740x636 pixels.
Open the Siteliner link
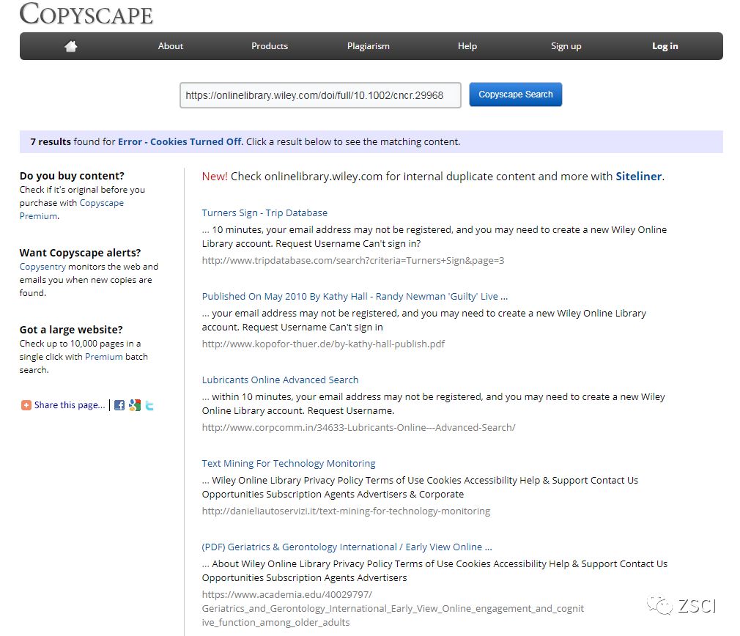[x=639, y=177]
